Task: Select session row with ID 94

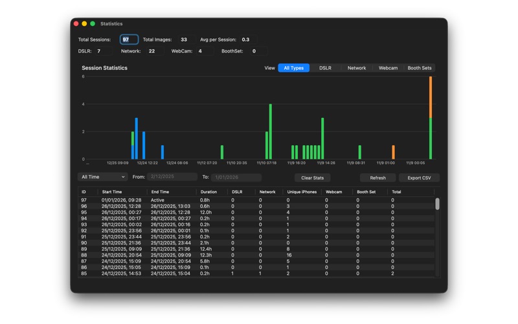Action: [x=256, y=218]
